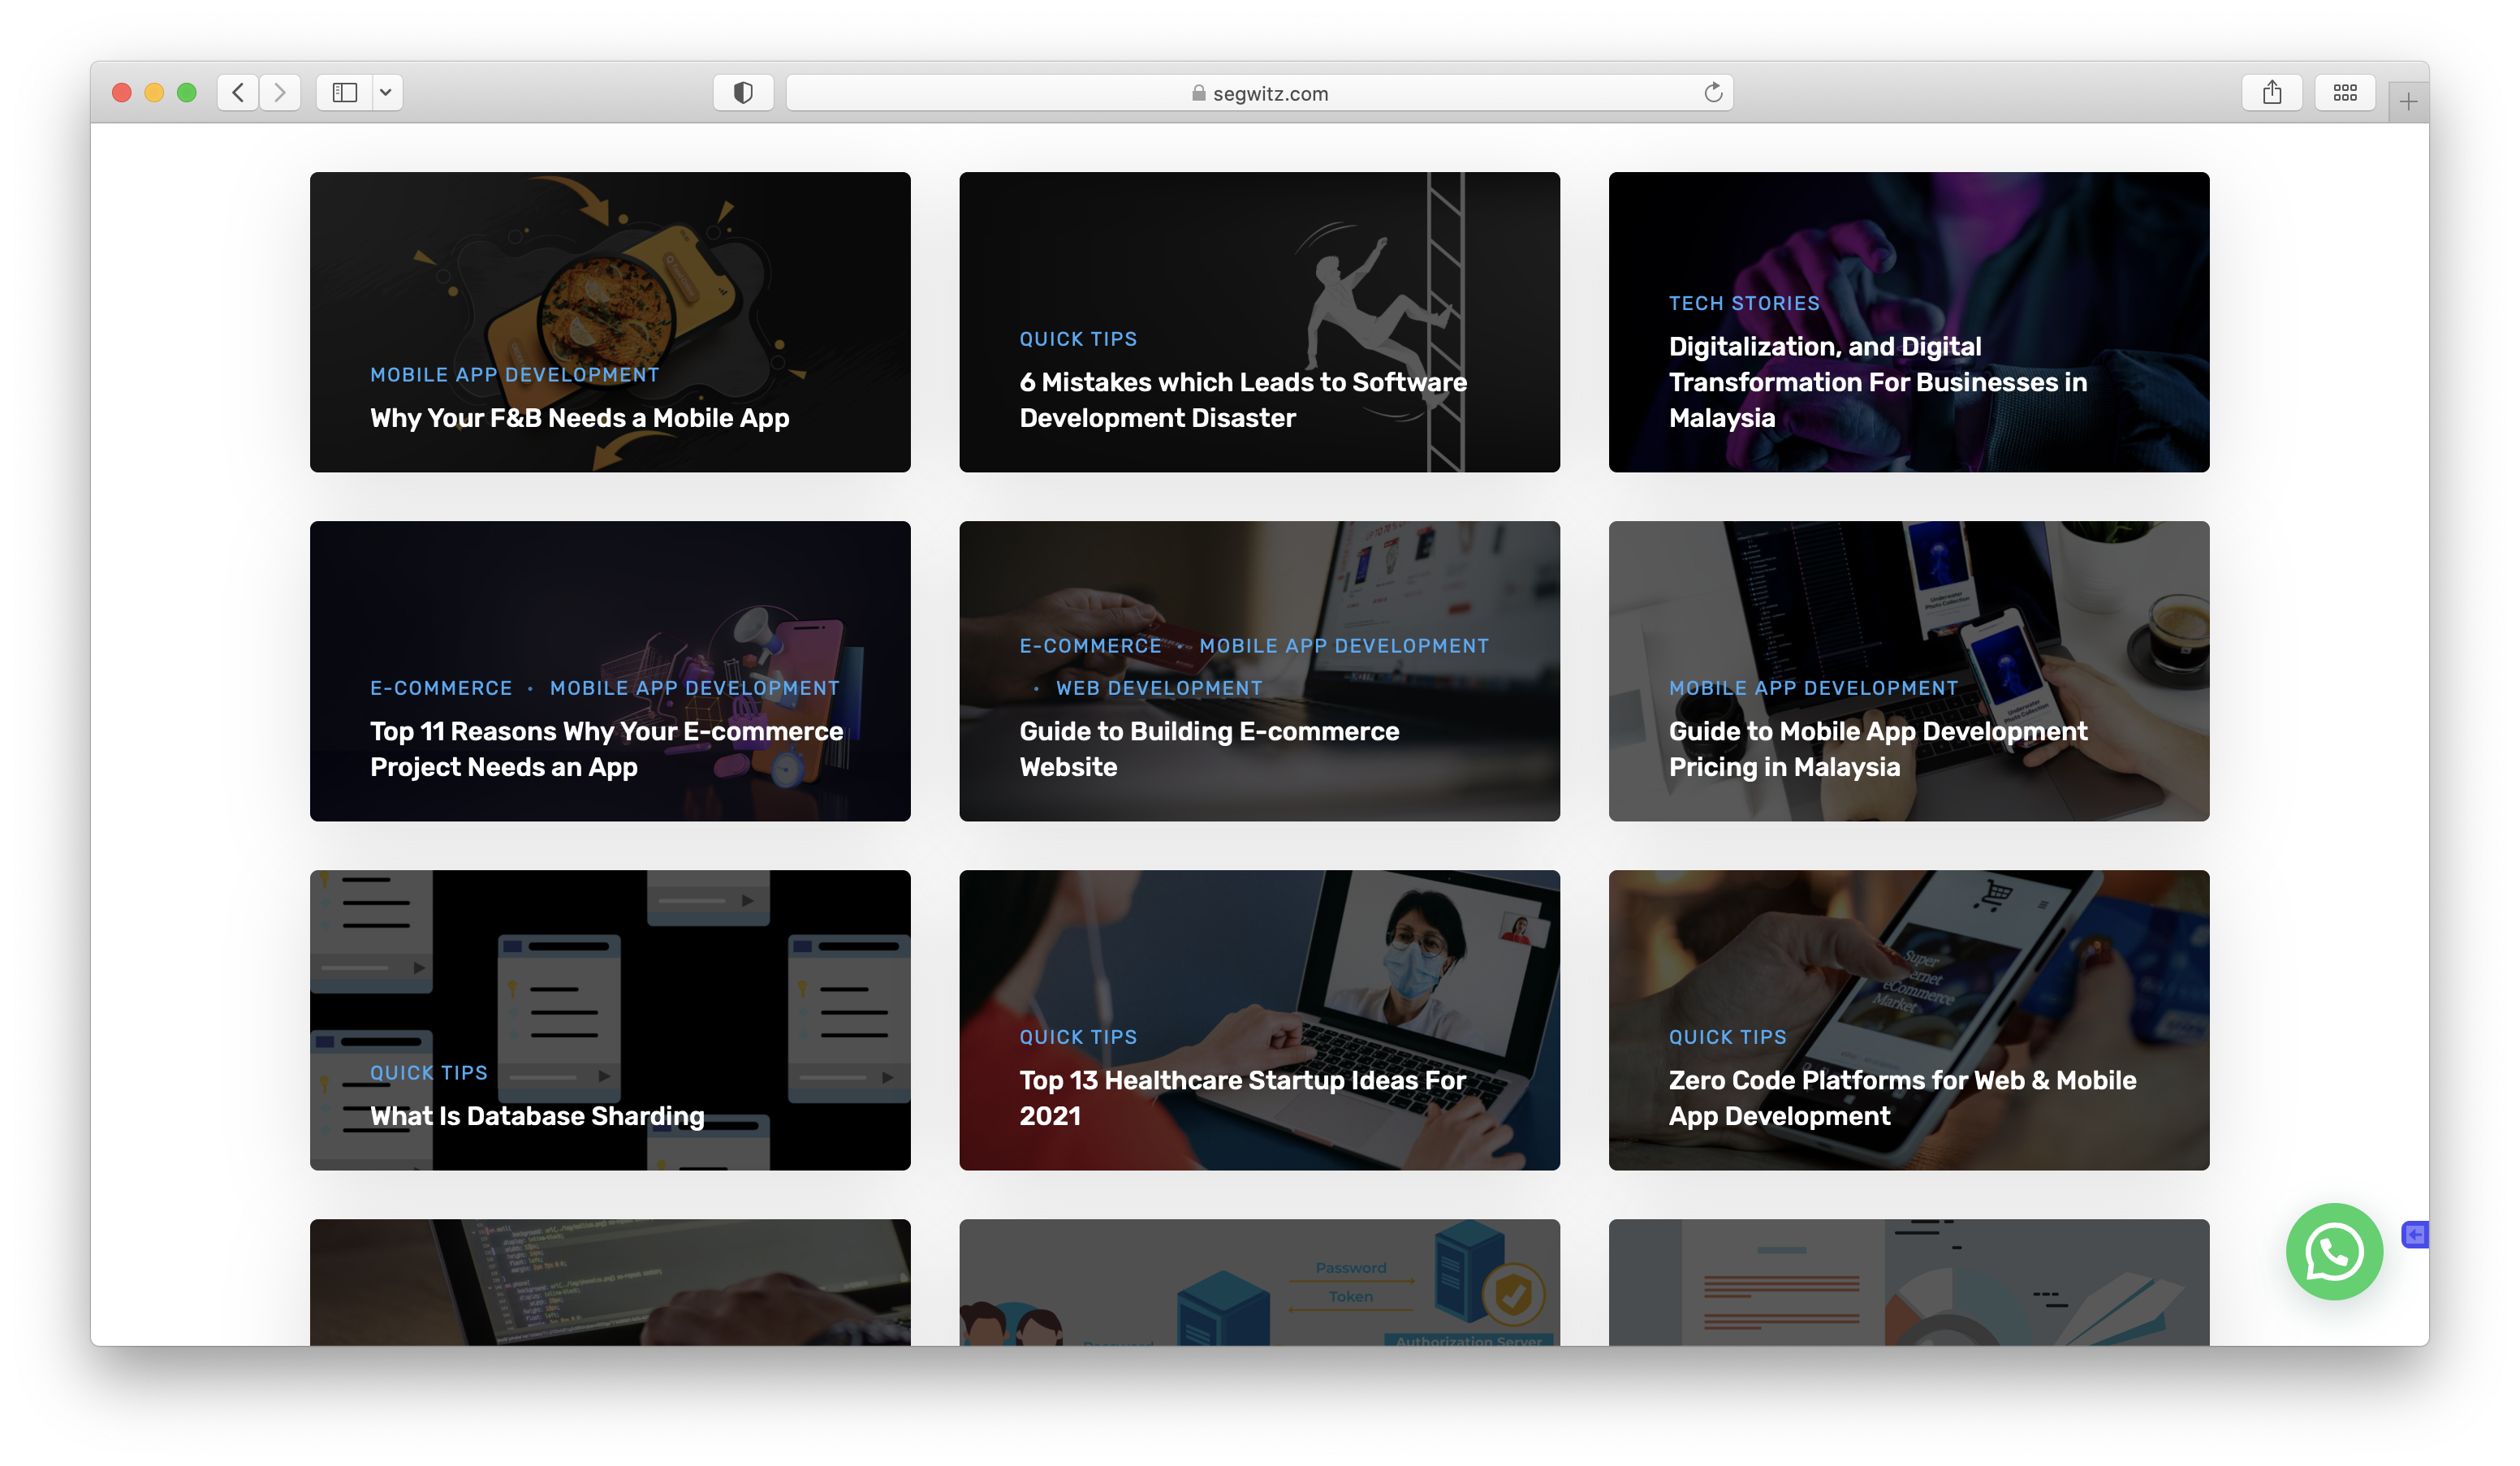Open the Share sheet icon
This screenshot has width=2520, height=1466.
(x=2272, y=93)
